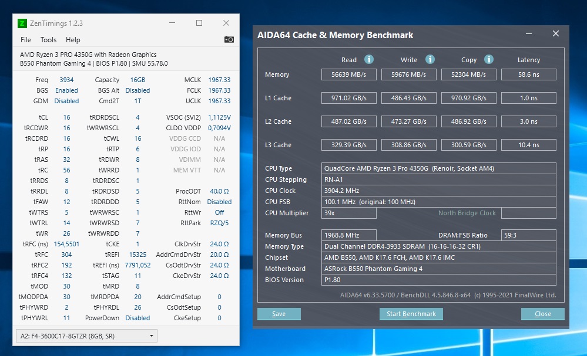Click the AMD Ryzen 3 PRO 4350G header text
This screenshot has width=587, height=356.
pyautogui.click(x=88, y=55)
